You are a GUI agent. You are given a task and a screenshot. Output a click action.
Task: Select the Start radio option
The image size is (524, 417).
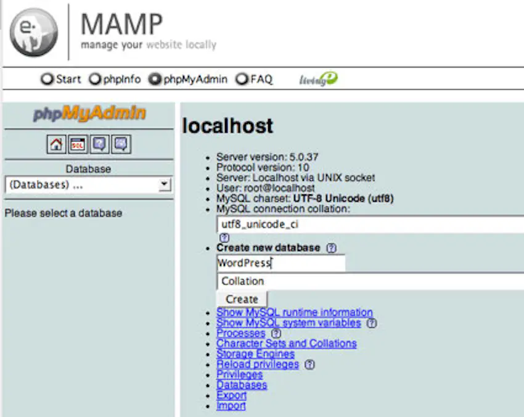pyautogui.click(x=47, y=79)
